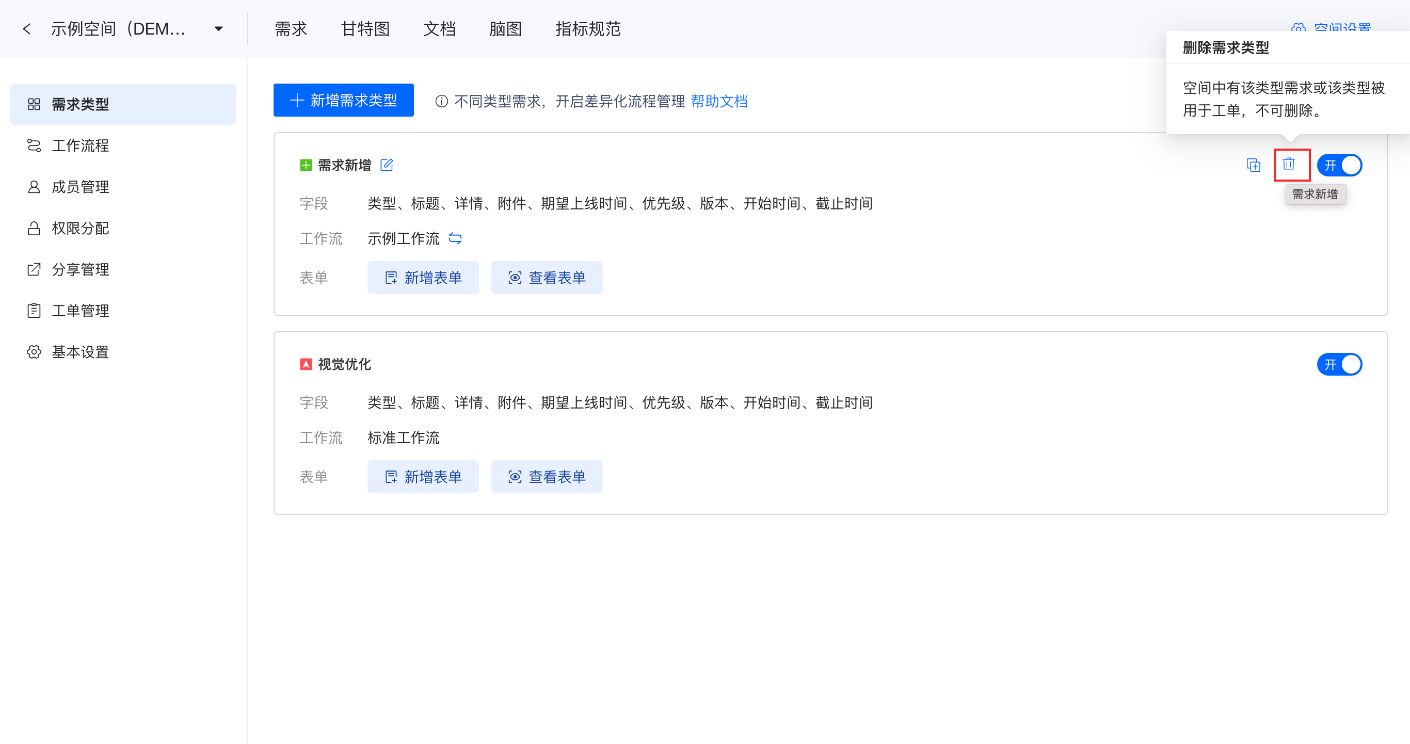Click the trash delete icon for 需求新增
The image size is (1410, 744).
[x=1289, y=164]
